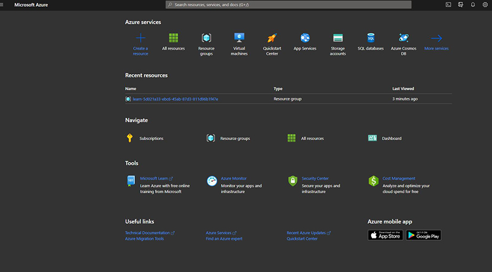Click the Azure Monitor gauge icon
492x272 pixels.
tap(212, 181)
